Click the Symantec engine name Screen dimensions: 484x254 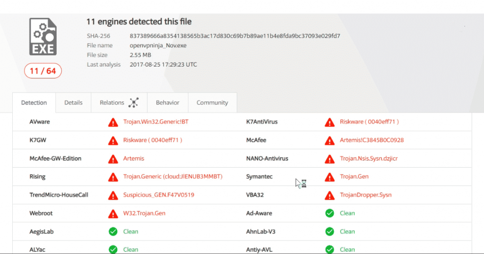coord(259,176)
